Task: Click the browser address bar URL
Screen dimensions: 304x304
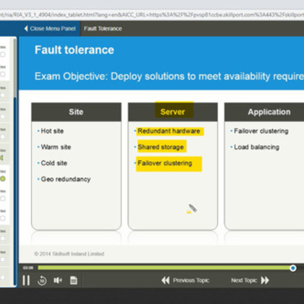Action: click(152, 15)
